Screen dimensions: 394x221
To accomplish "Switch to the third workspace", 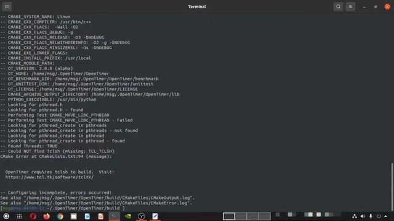I will [x=252, y=216].
